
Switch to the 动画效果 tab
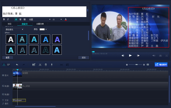(40, 24)
